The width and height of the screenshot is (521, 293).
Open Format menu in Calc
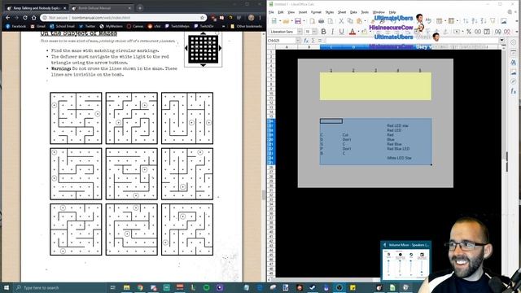(x=316, y=12)
